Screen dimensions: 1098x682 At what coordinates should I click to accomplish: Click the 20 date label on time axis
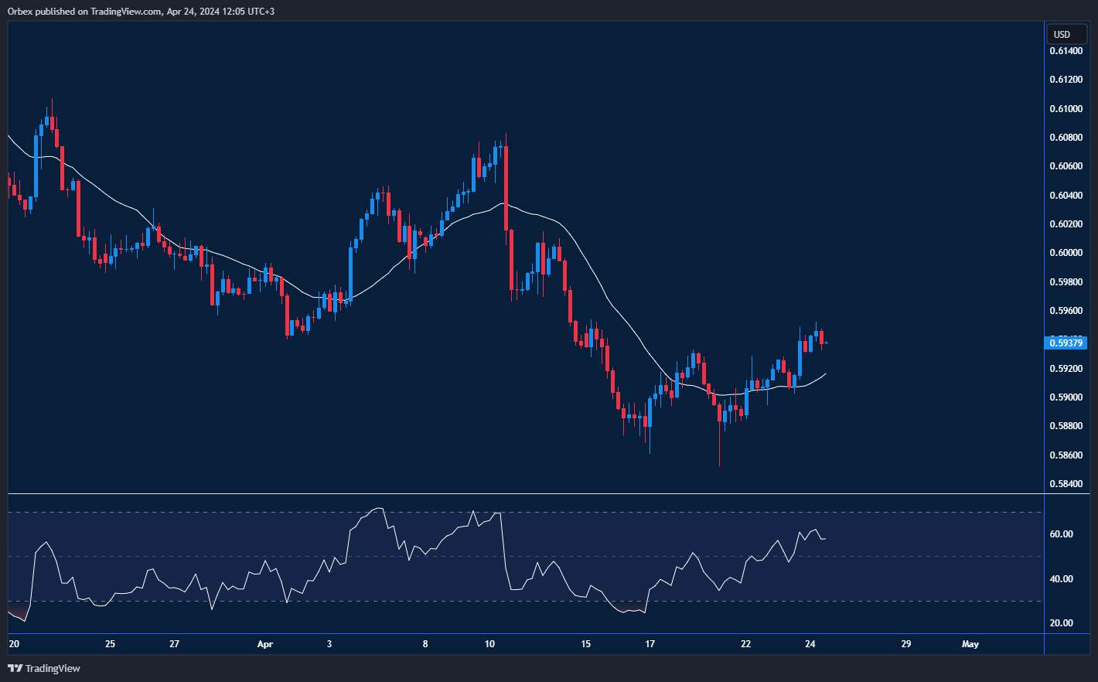pyautogui.click(x=13, y=644)
